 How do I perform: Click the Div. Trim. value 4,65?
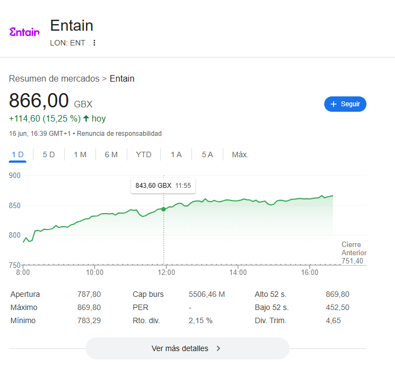tap(333, 320)
